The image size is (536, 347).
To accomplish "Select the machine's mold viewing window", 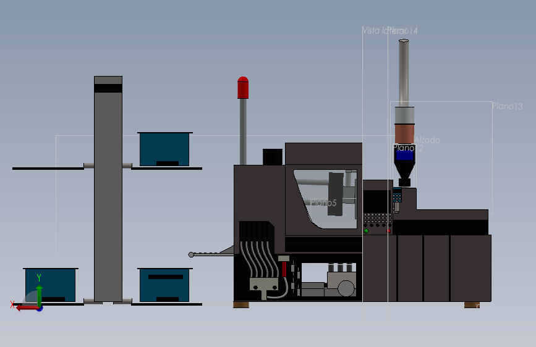I will click(325, 199).
